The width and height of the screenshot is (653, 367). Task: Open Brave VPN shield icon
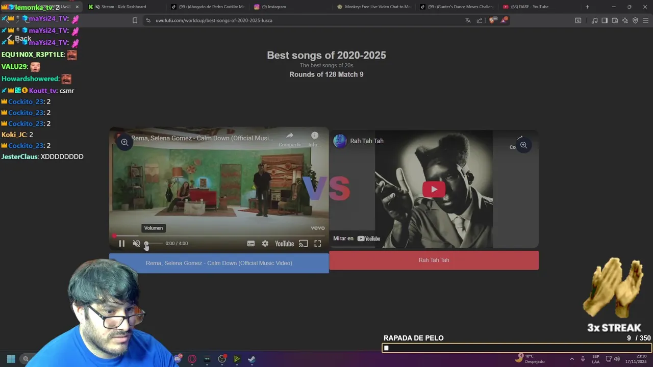point(635,20)
